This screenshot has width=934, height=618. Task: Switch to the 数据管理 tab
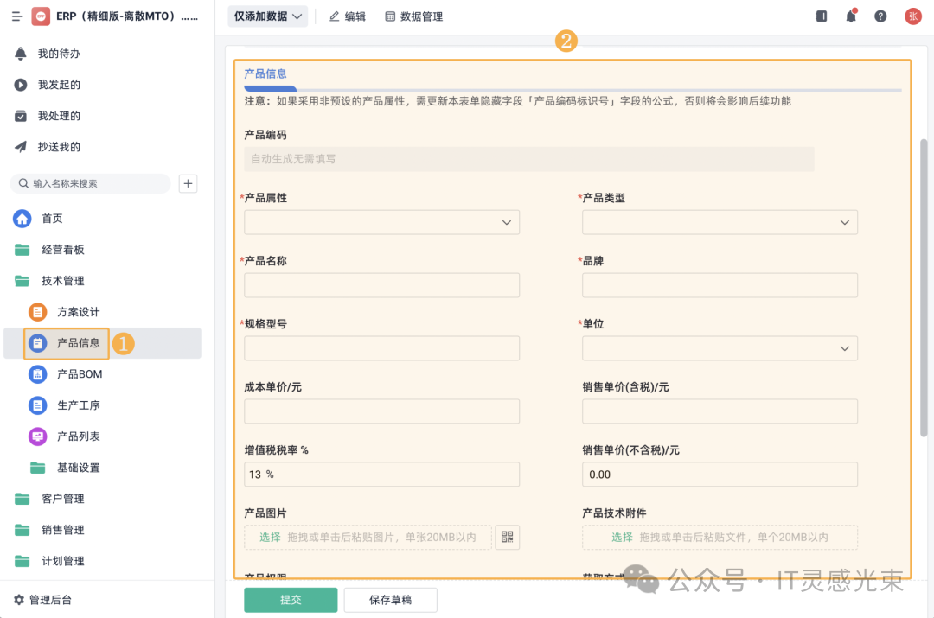click(413, 16)
